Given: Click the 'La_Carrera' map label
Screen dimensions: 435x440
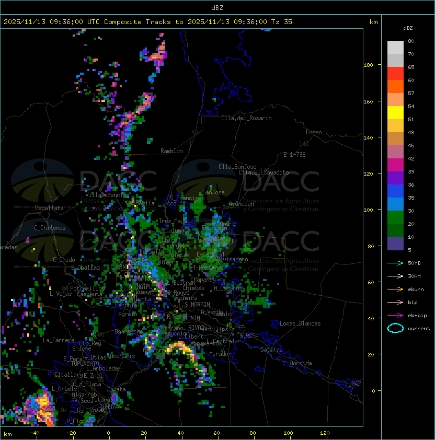Looking at the screenshot, I should tap(59, 340).
